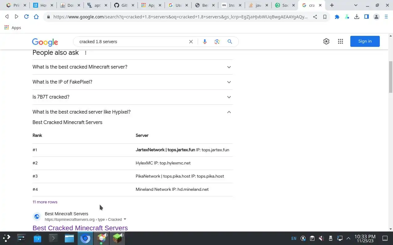Start a search by voice

(205, 42)
